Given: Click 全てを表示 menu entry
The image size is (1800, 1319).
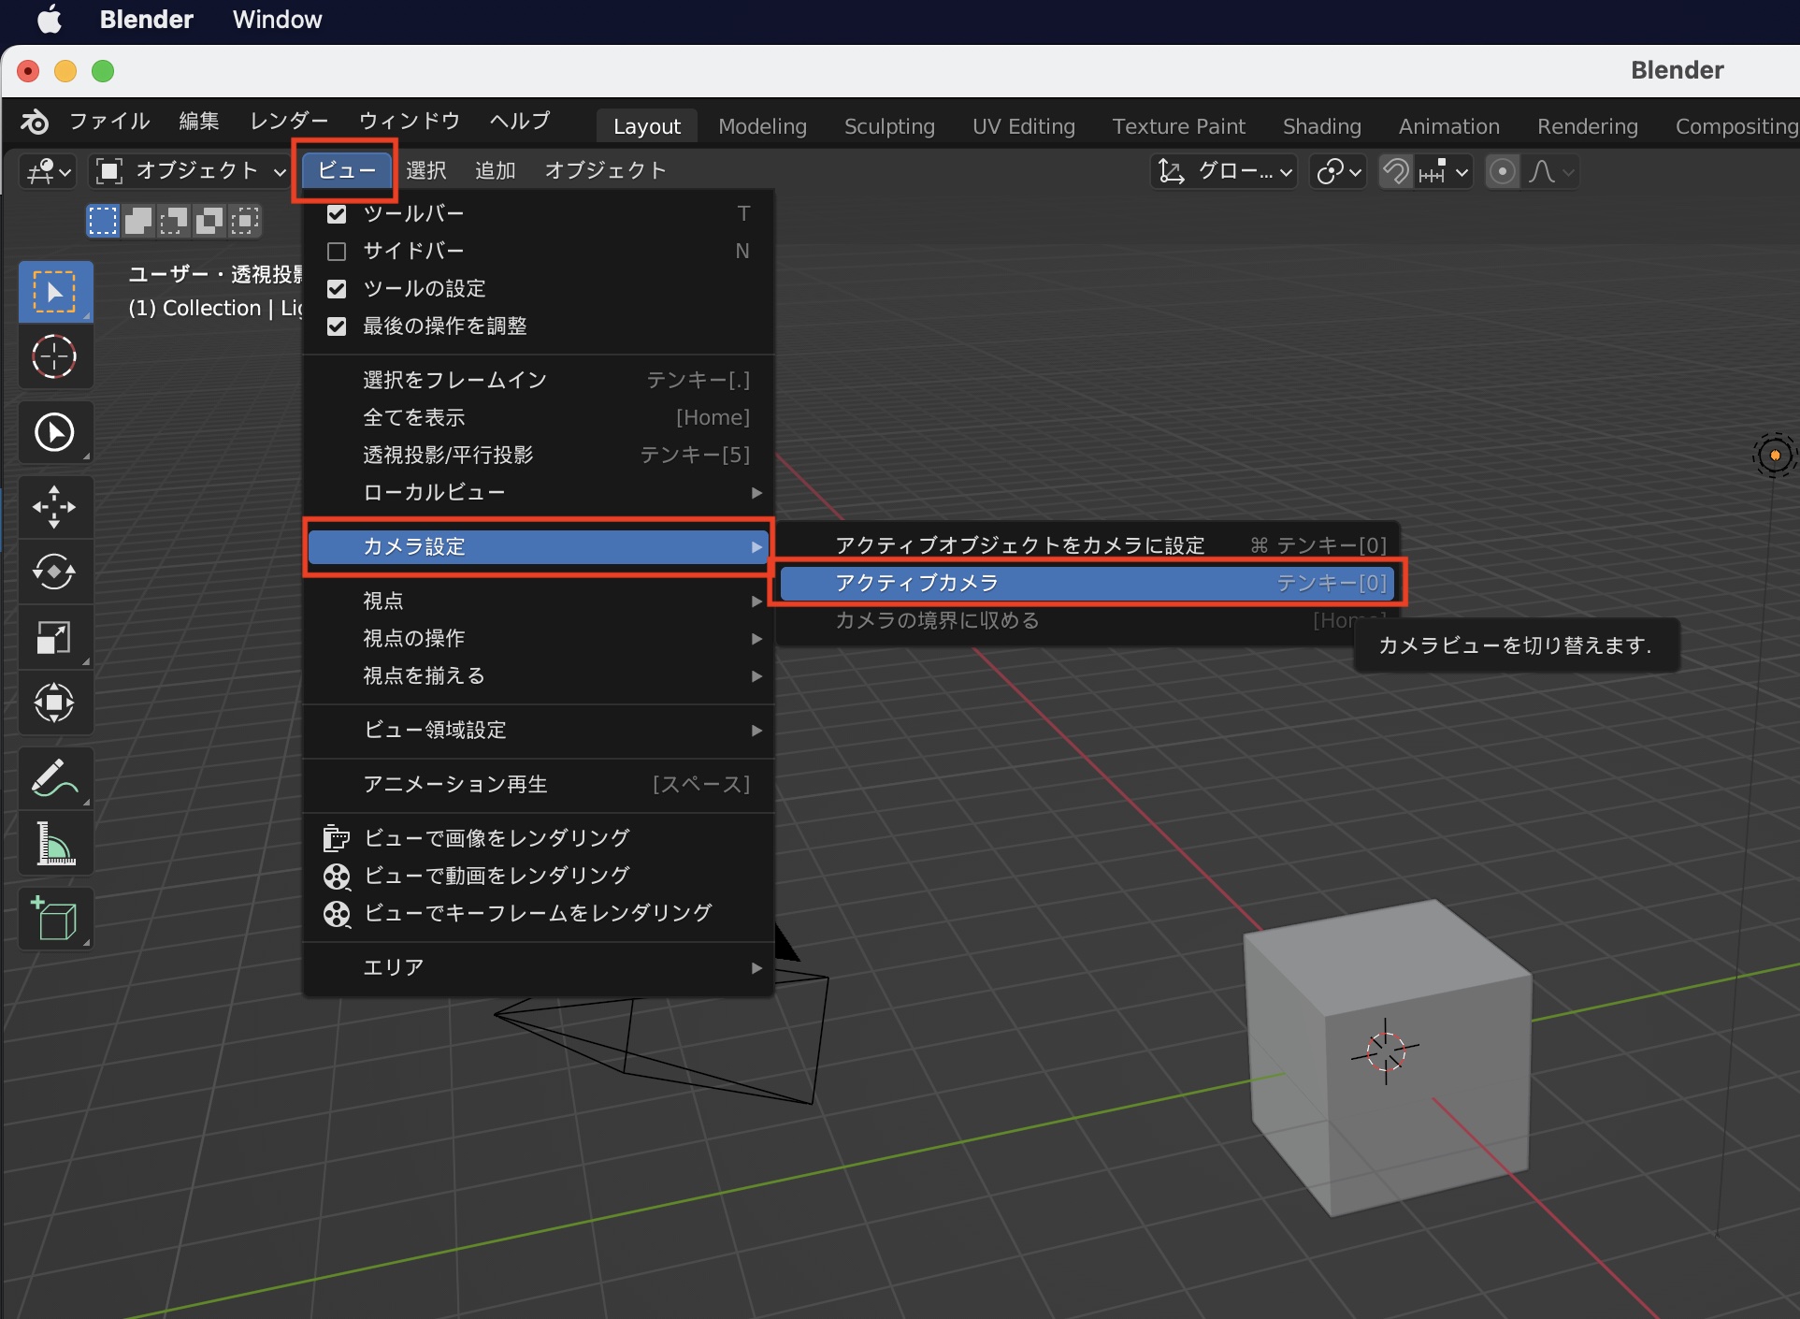Looking at the screenshot, I should pos(414,417).
